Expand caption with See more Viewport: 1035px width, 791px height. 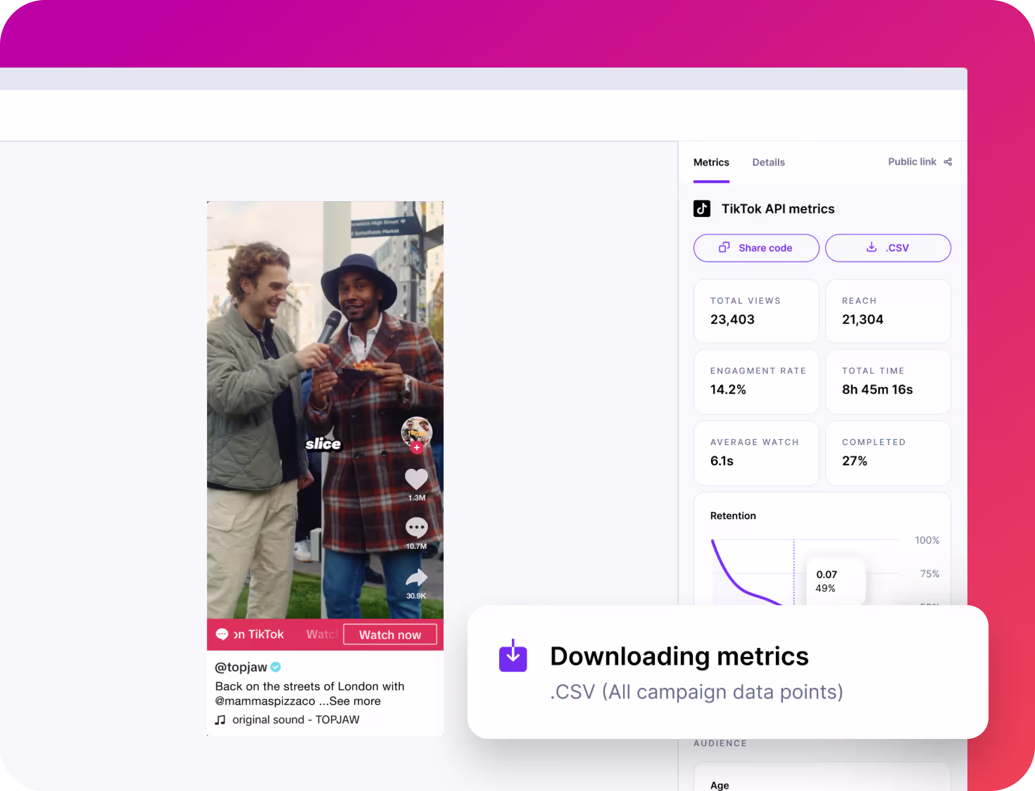tap(355, 701)
